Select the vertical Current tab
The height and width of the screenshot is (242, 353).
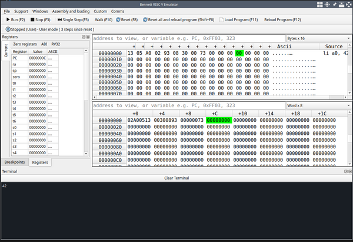point(6,51)
